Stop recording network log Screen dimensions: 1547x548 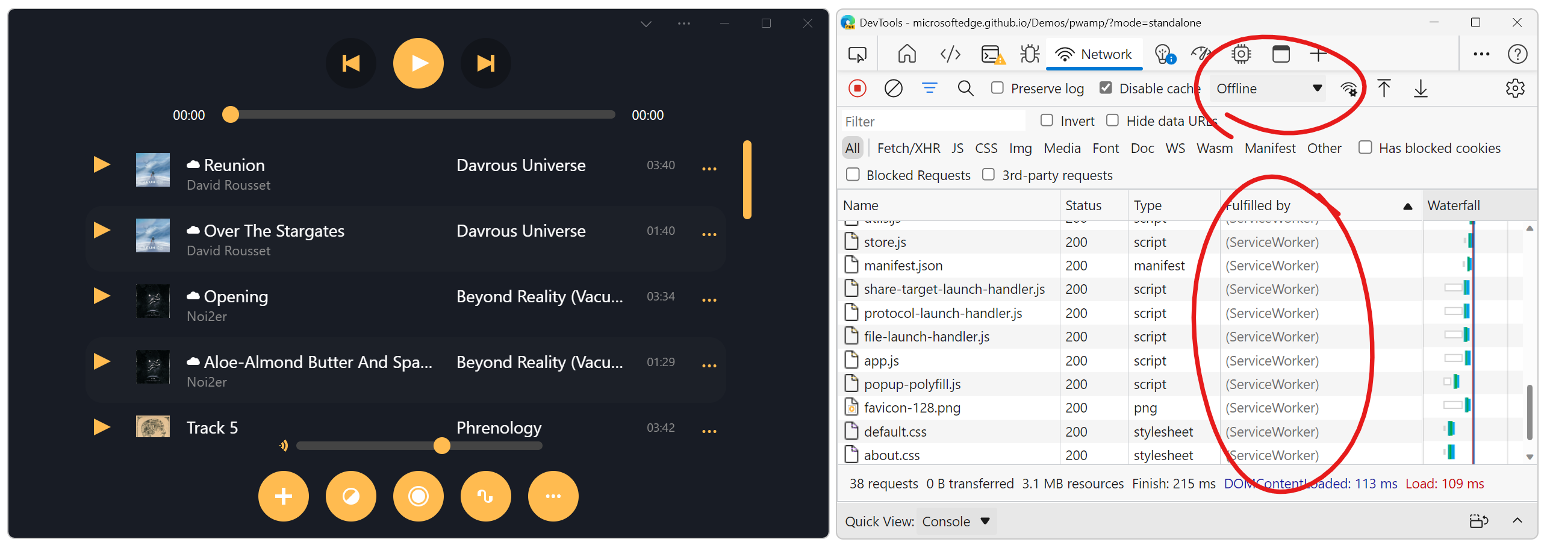857,89
